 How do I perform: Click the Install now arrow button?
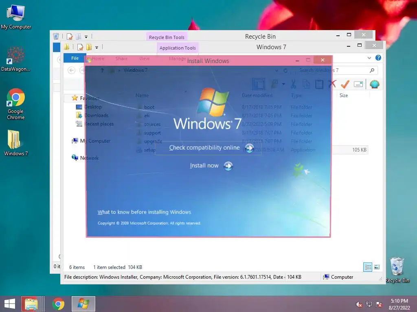228,166
